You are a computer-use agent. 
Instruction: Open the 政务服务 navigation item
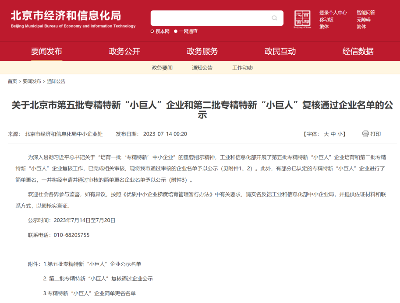202,51
